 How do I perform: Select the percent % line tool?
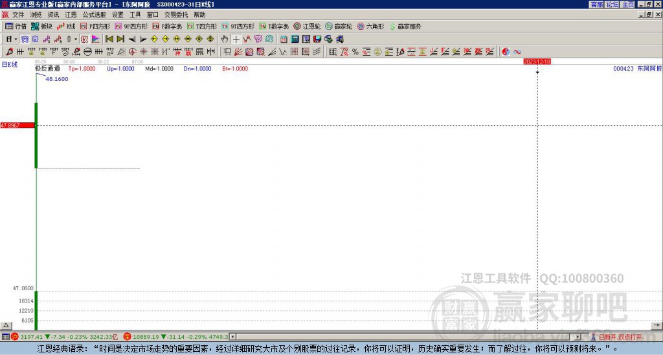tap(355, 52)
